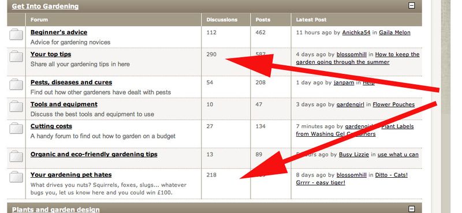
Task: Click discussions count 13 for Organic tips row
Action: (x=210, y=154)
